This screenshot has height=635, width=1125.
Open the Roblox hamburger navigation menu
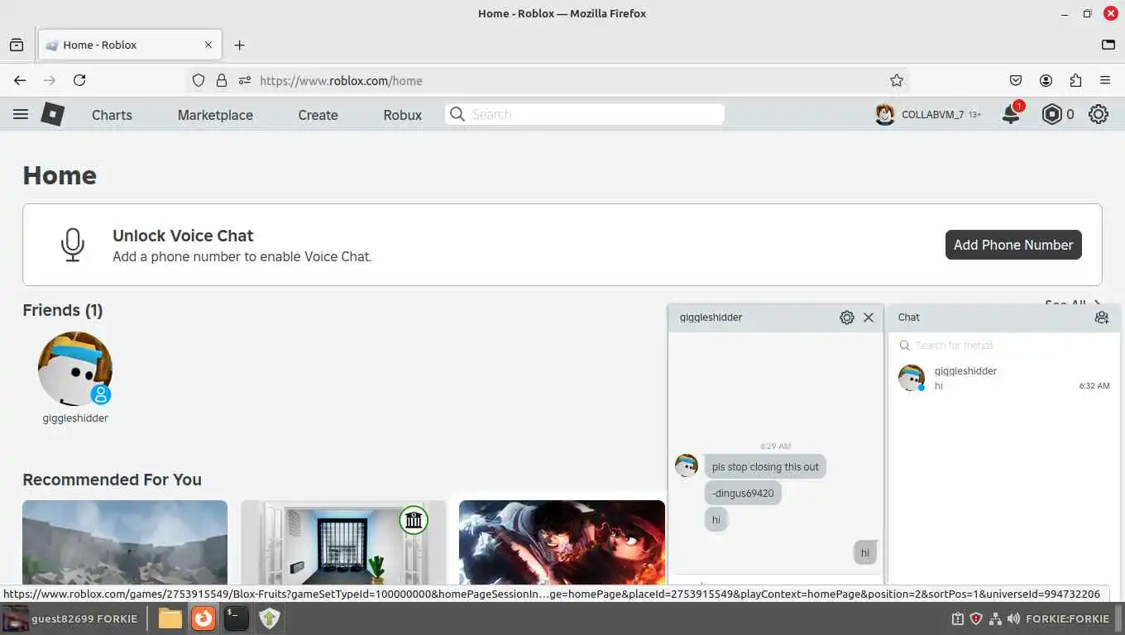21,114
